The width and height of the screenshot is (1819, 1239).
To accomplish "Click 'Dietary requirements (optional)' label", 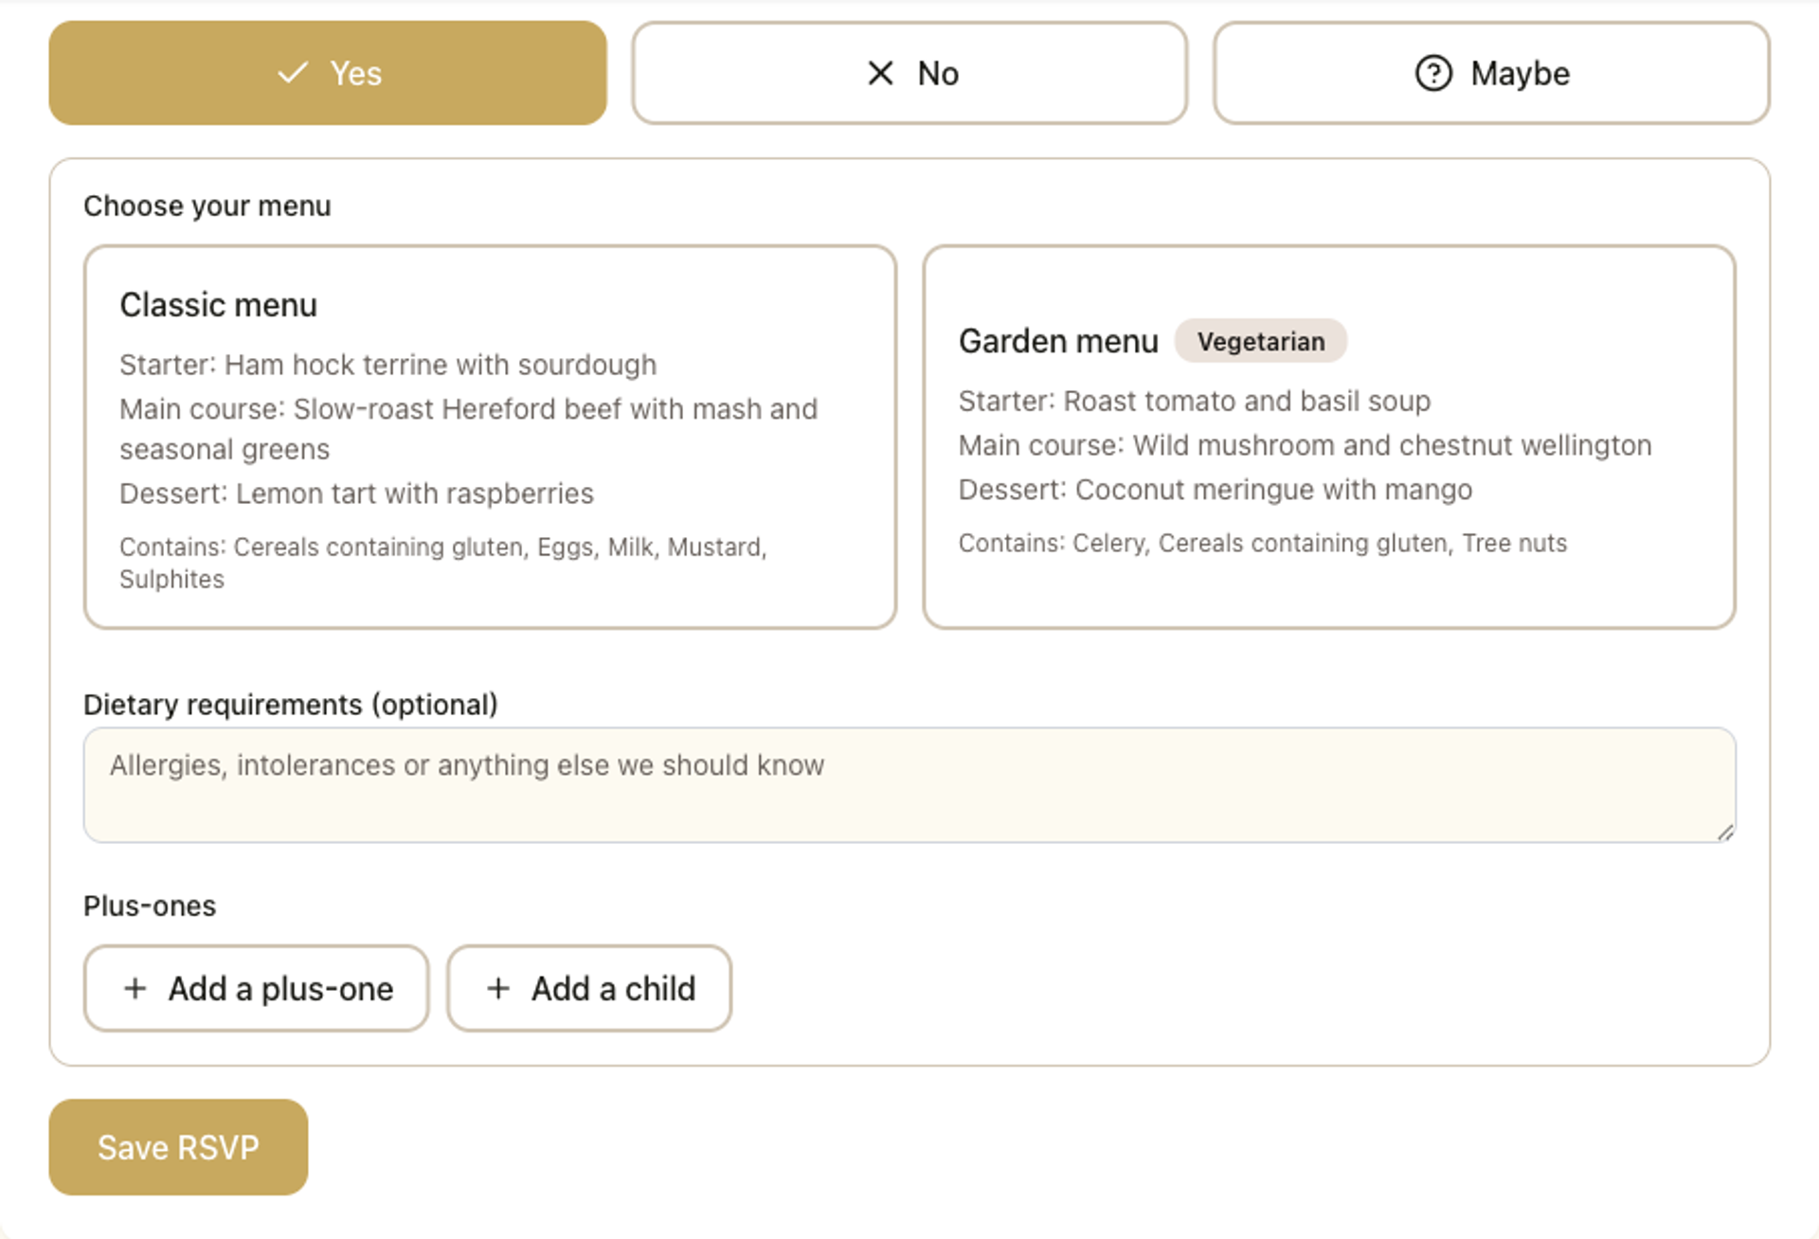I will coord(291,705).
